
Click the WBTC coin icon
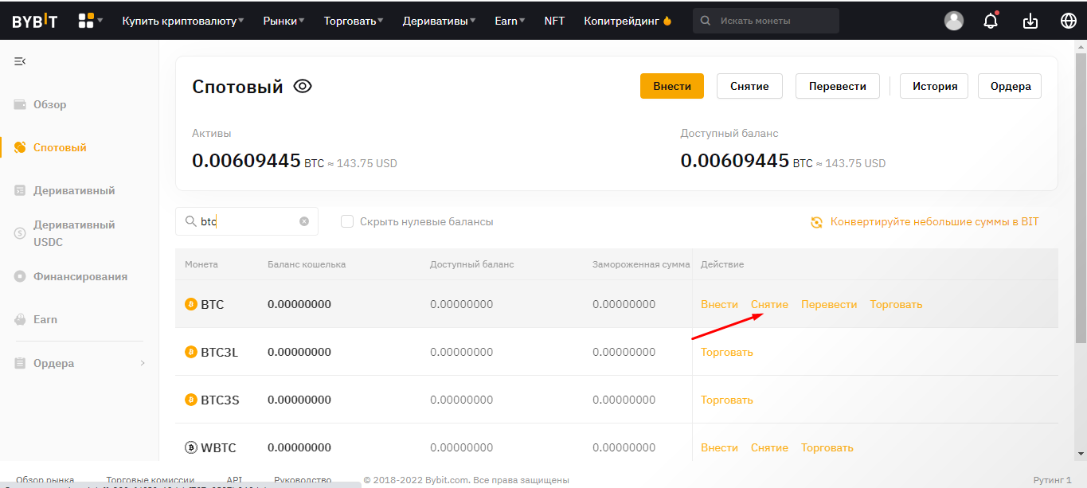[191, 447]
